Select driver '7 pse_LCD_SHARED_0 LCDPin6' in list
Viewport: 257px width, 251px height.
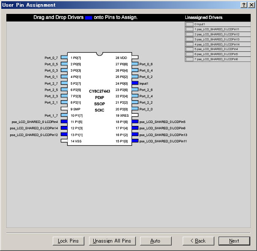(x=218, y=59)
